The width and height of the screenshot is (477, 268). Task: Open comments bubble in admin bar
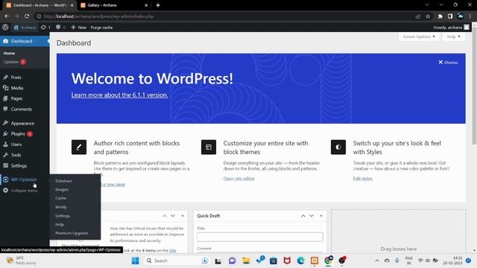[x=60, y=28]
